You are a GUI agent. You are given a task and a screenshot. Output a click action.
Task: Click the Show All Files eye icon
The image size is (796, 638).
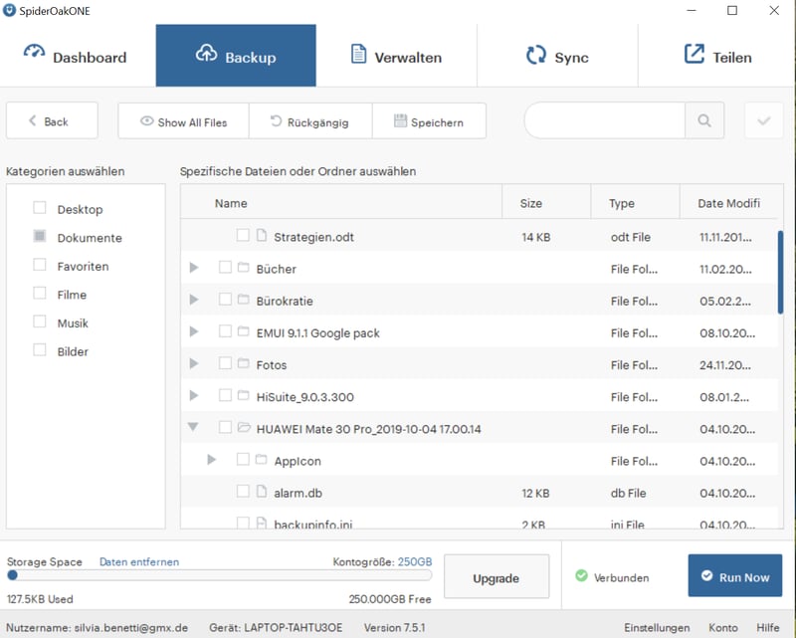(146, 122)
